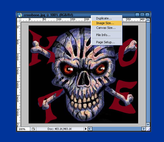Click the document icon in title bar

coord(19,15)
